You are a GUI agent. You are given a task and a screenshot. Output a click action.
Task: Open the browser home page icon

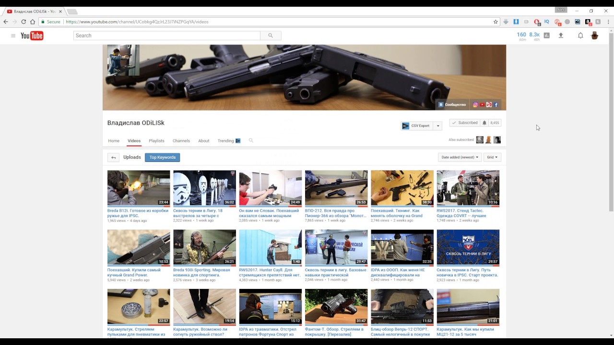(33, 22)
